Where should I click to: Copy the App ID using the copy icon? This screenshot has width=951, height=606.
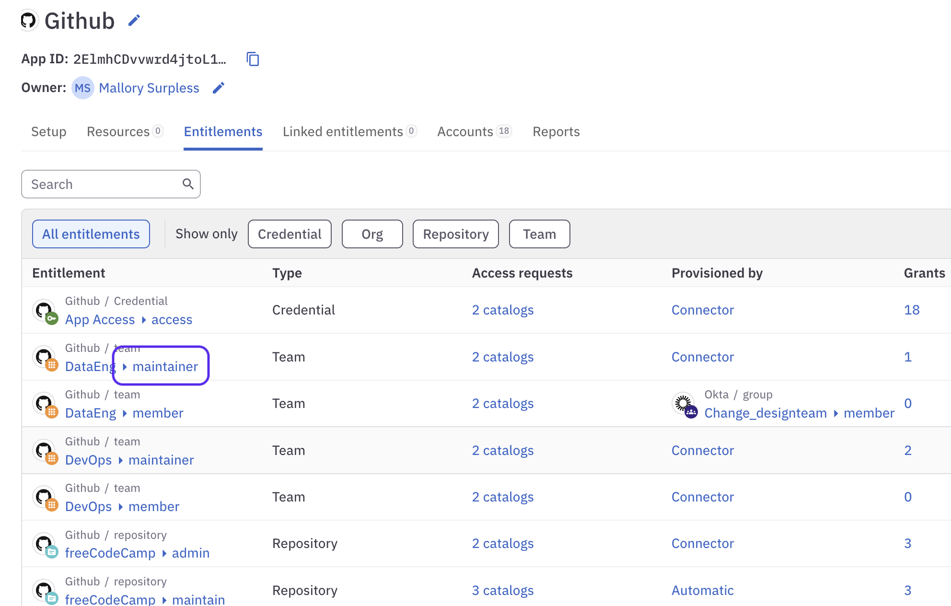click(253, 59)
